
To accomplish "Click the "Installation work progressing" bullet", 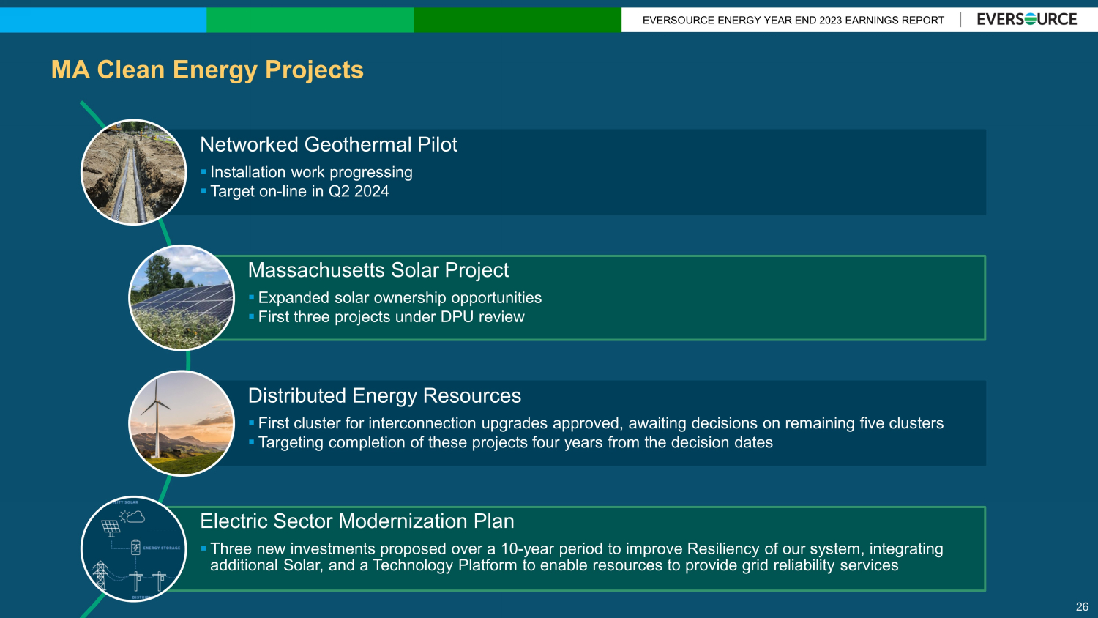I will [x=311, y=172].
